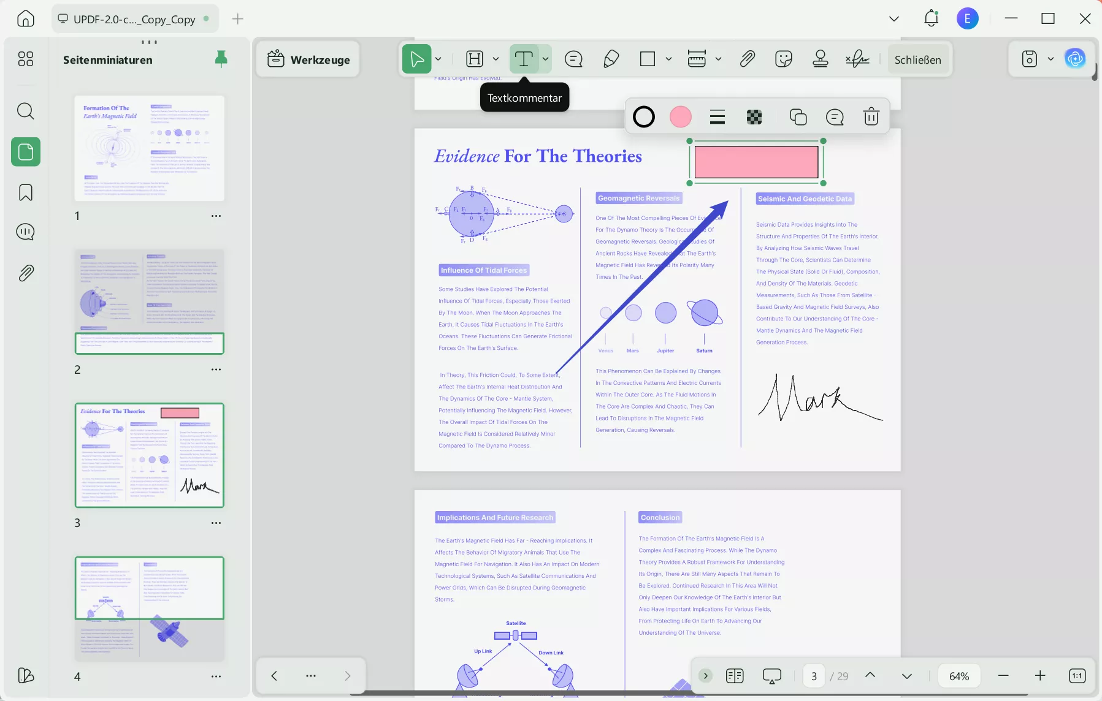Switch to two-page reading layout
The height and width of the screenshot is (701, 1102).
tap(735, 675)
